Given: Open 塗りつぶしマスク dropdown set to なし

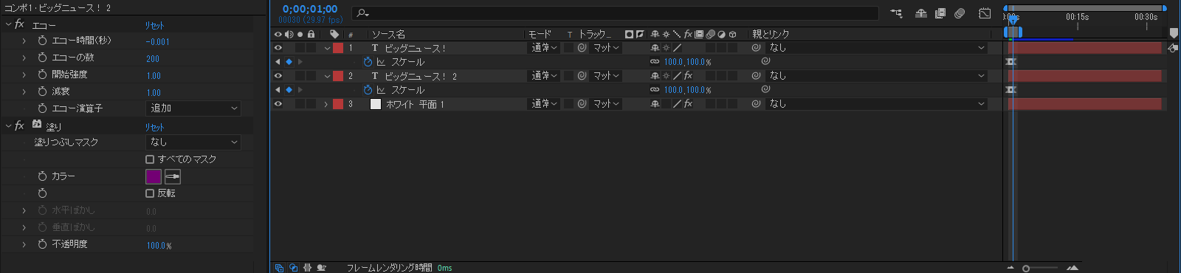Looking at the screenshot, I should click(194, 142).
